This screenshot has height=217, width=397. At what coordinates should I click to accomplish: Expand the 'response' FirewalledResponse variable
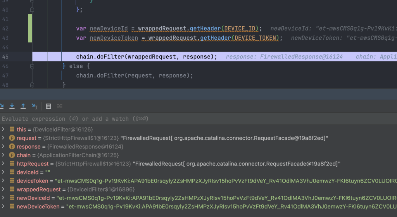[x=3, y=147]
